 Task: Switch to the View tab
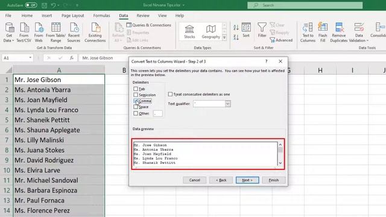point(162,16)
